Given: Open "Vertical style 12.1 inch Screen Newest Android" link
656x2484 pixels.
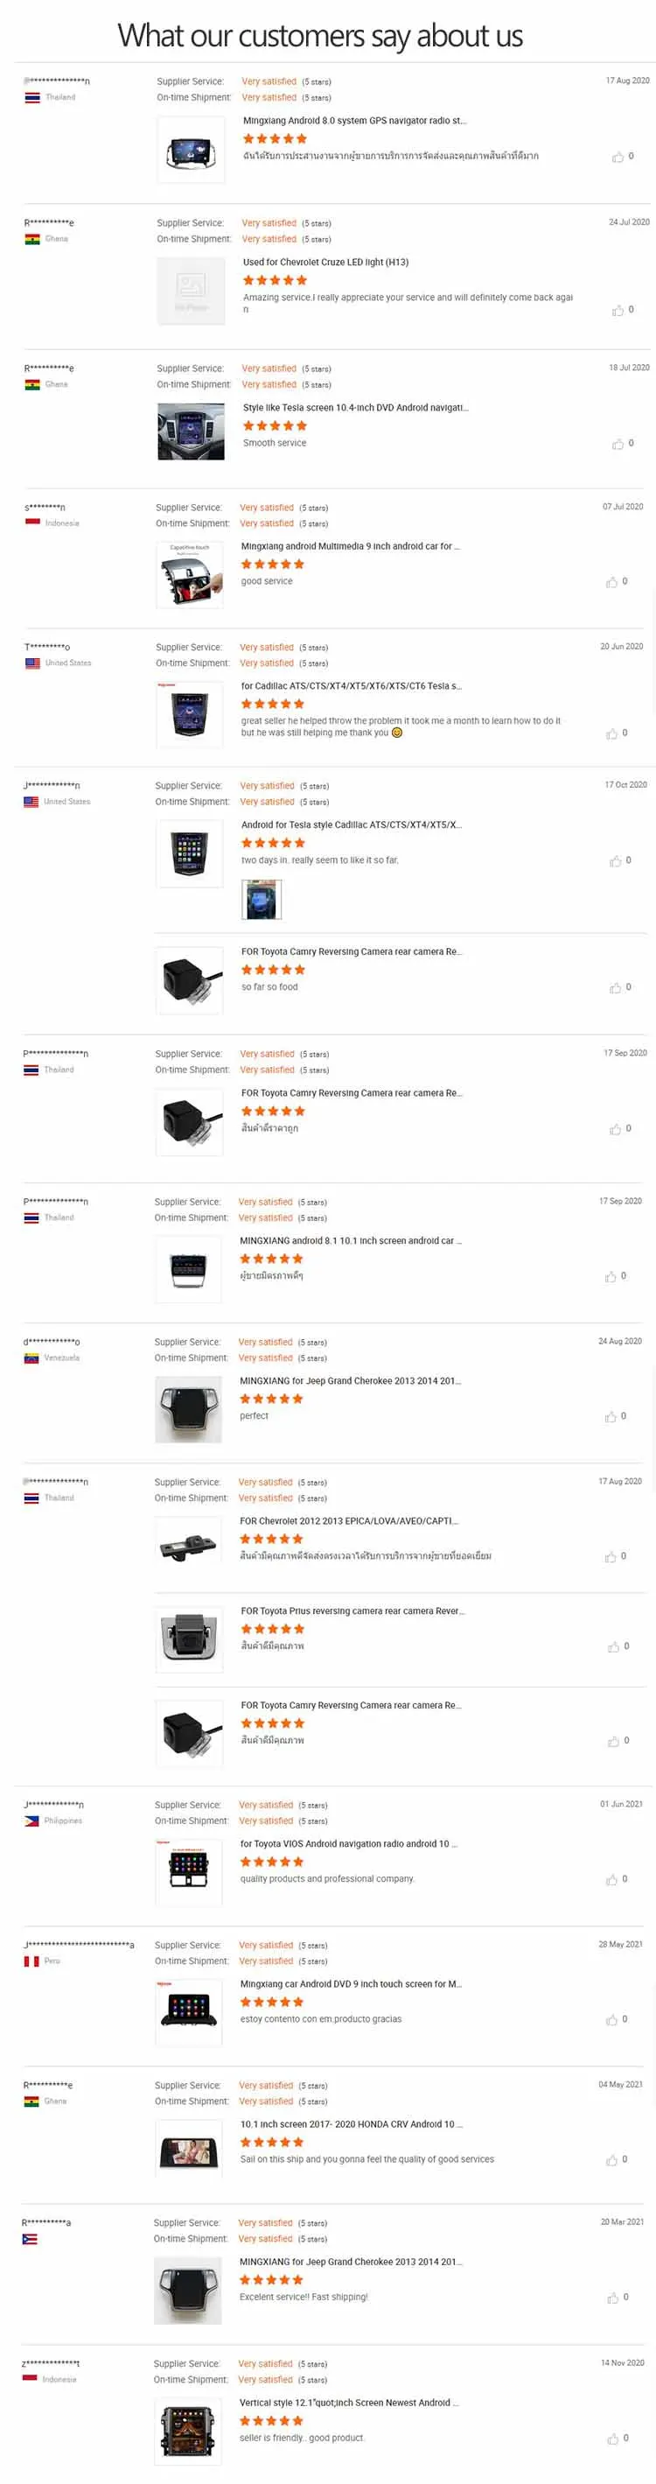Looking at the screenshot, I should pos(349,2403).
